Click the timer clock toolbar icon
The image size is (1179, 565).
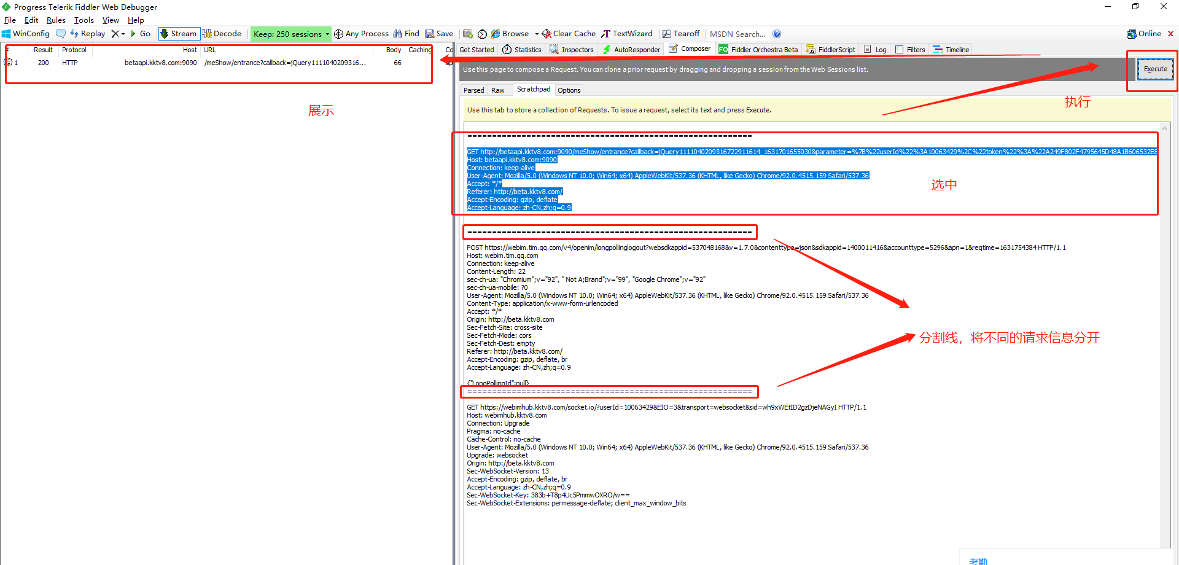(x=483, y=34)
